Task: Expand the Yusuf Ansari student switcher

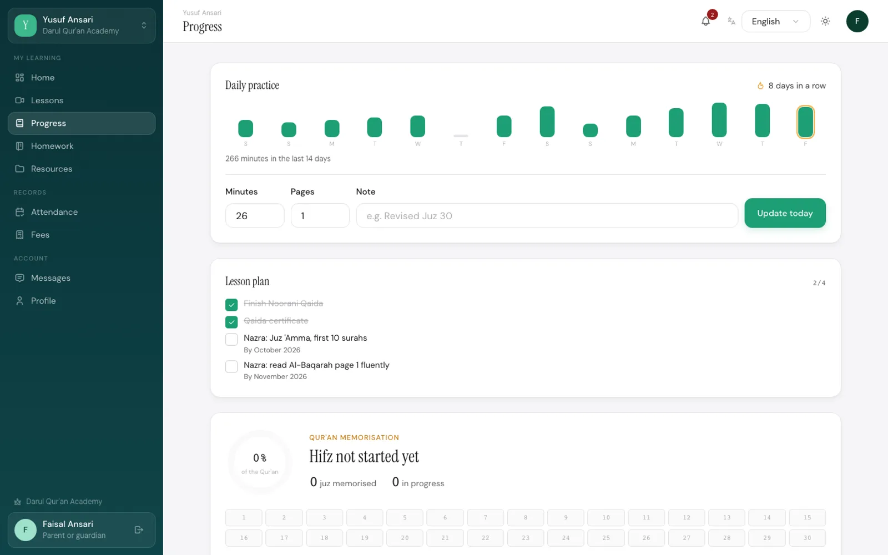Action: (82, 26)
